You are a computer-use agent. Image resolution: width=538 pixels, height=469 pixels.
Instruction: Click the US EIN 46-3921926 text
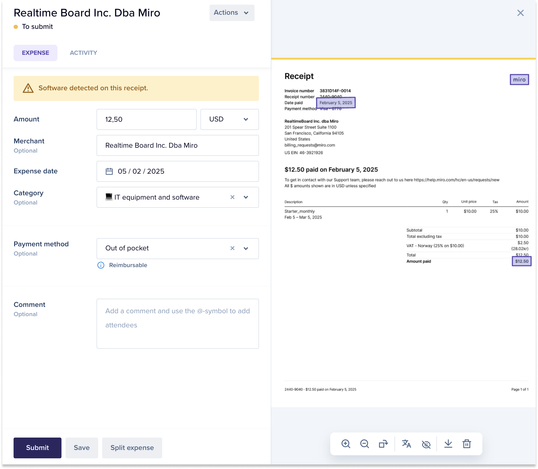click(x=304, y=153)
